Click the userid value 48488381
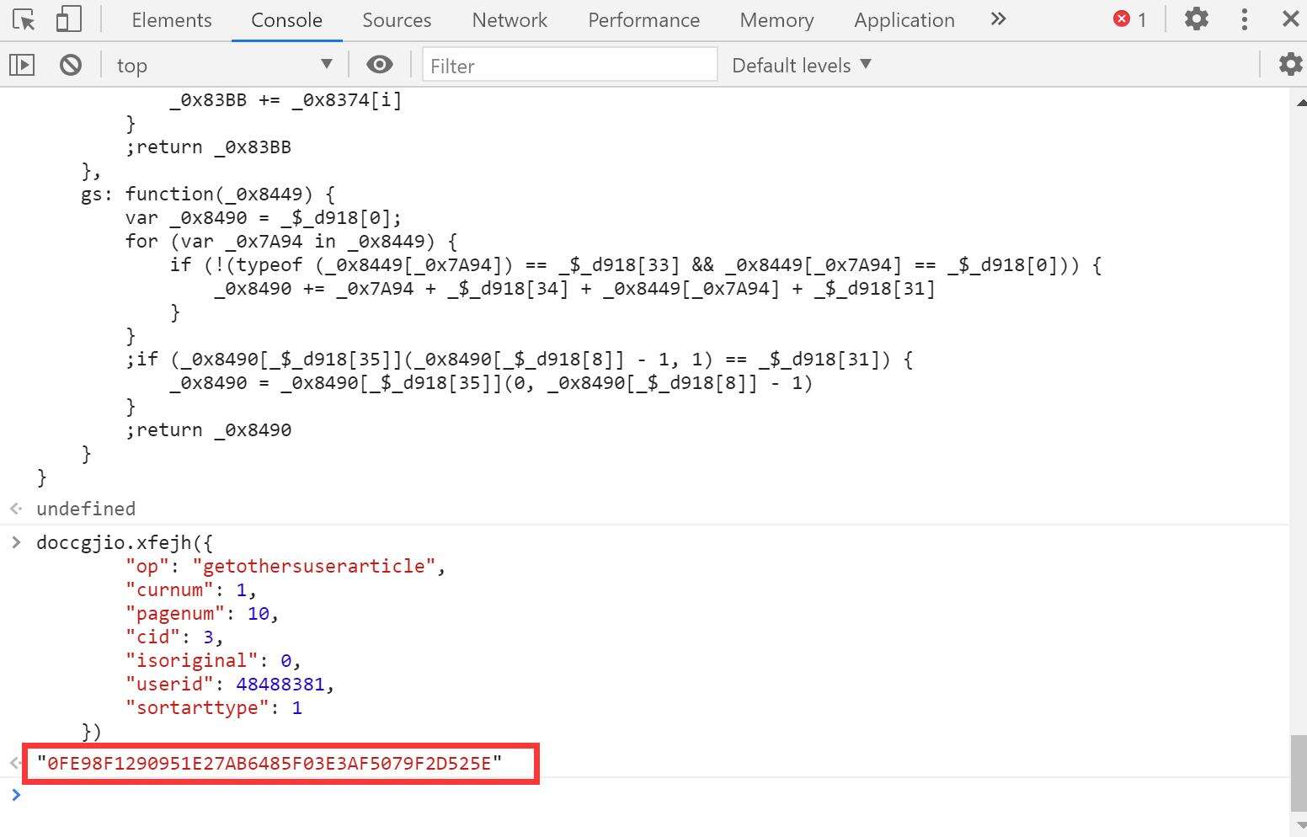The image size is (1307, 837). point(280,684)
